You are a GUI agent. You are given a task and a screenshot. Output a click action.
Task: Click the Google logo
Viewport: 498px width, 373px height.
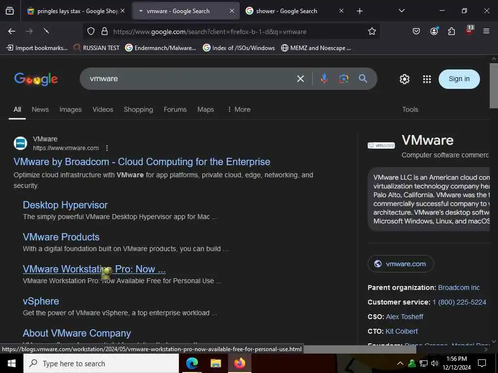tap(36, 79)
